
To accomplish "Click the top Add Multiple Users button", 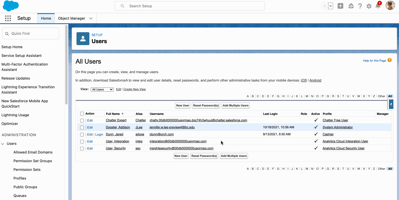I will coord(236,106).
